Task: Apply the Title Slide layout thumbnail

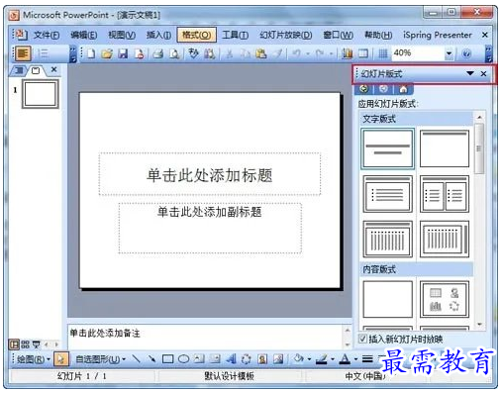Action: click(387, 148)
